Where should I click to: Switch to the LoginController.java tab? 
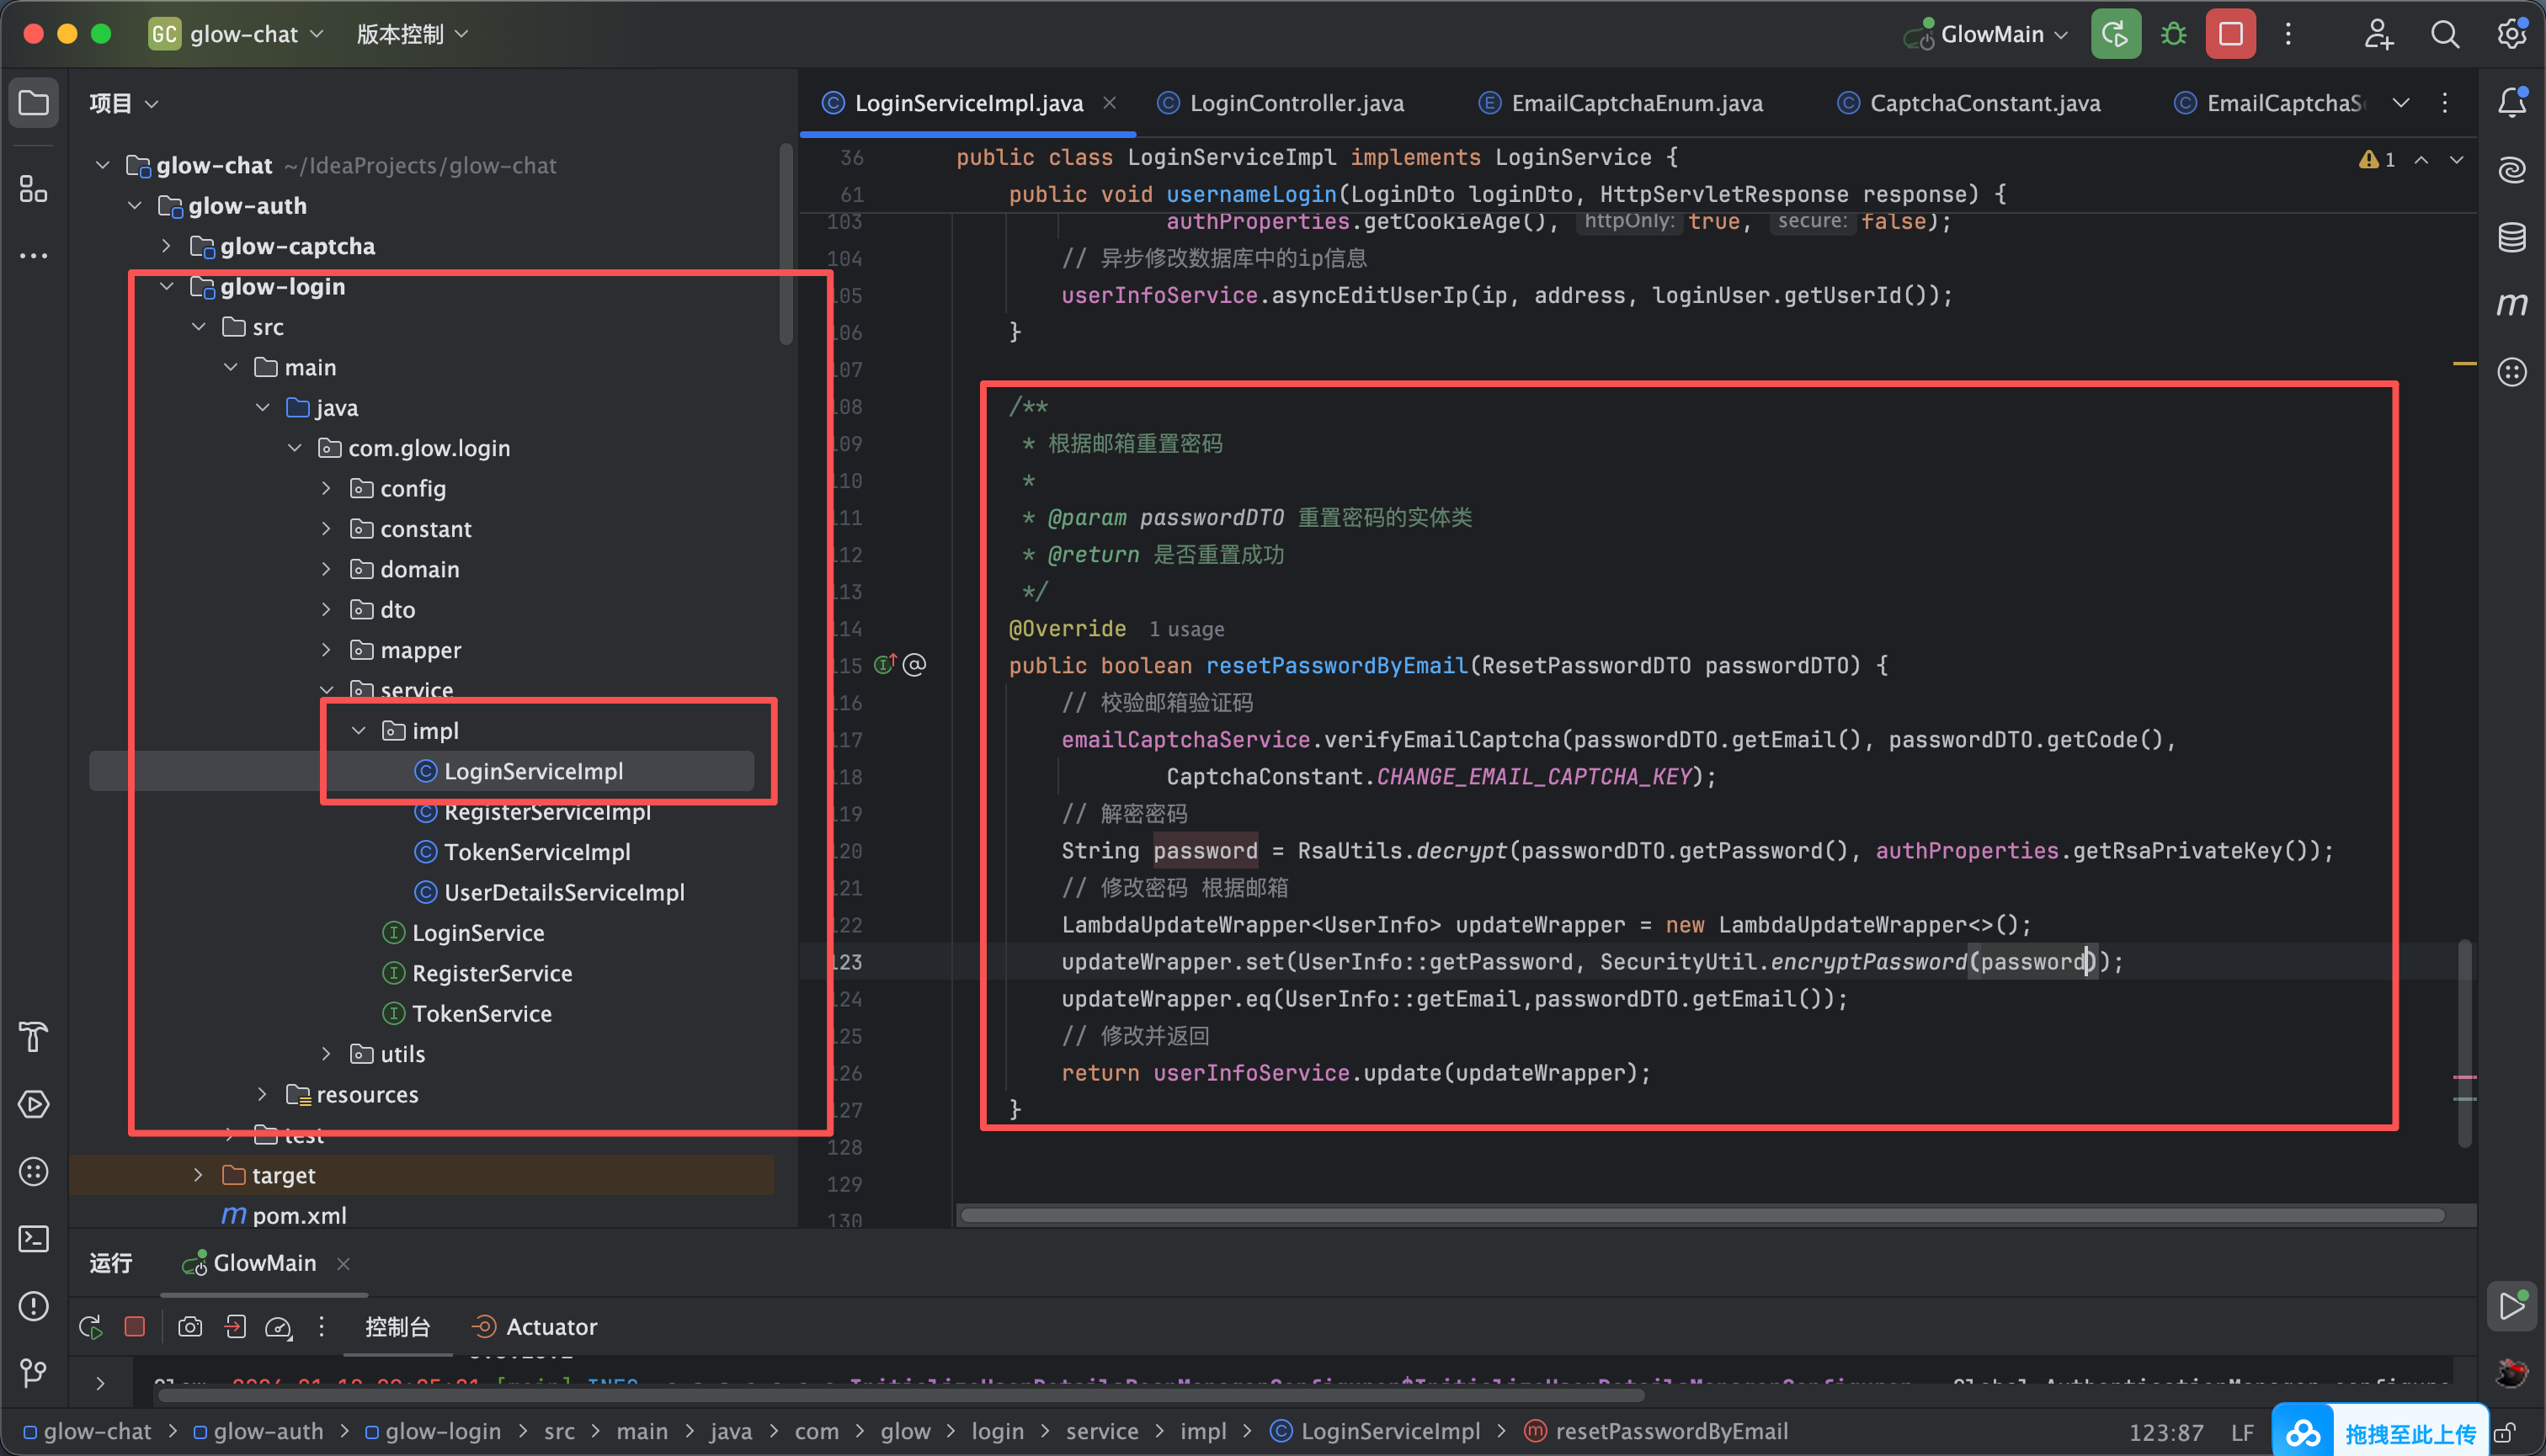pos(1296,103)
